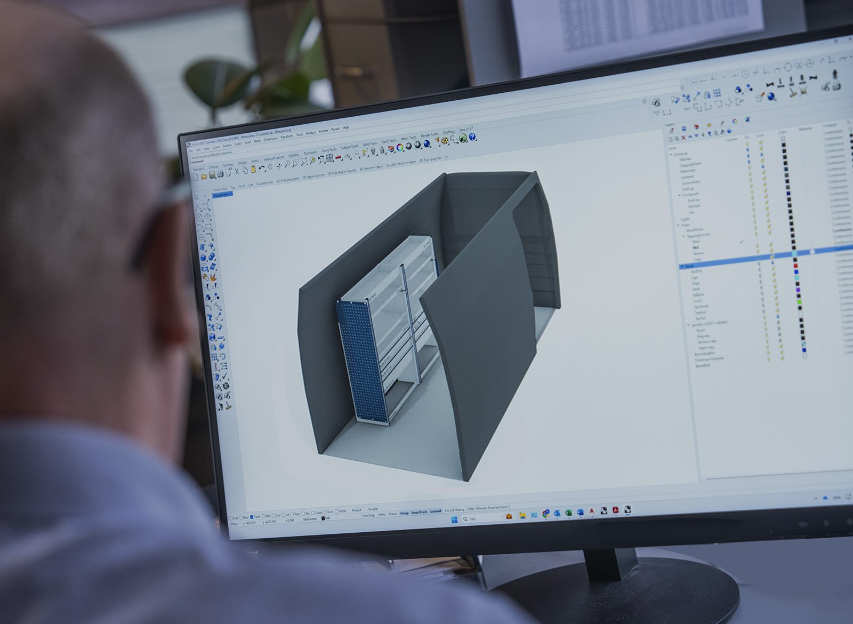Screen dimensions: 853x624
Task: Toggle Gumball in the status bar
Action: pos(435,511)
